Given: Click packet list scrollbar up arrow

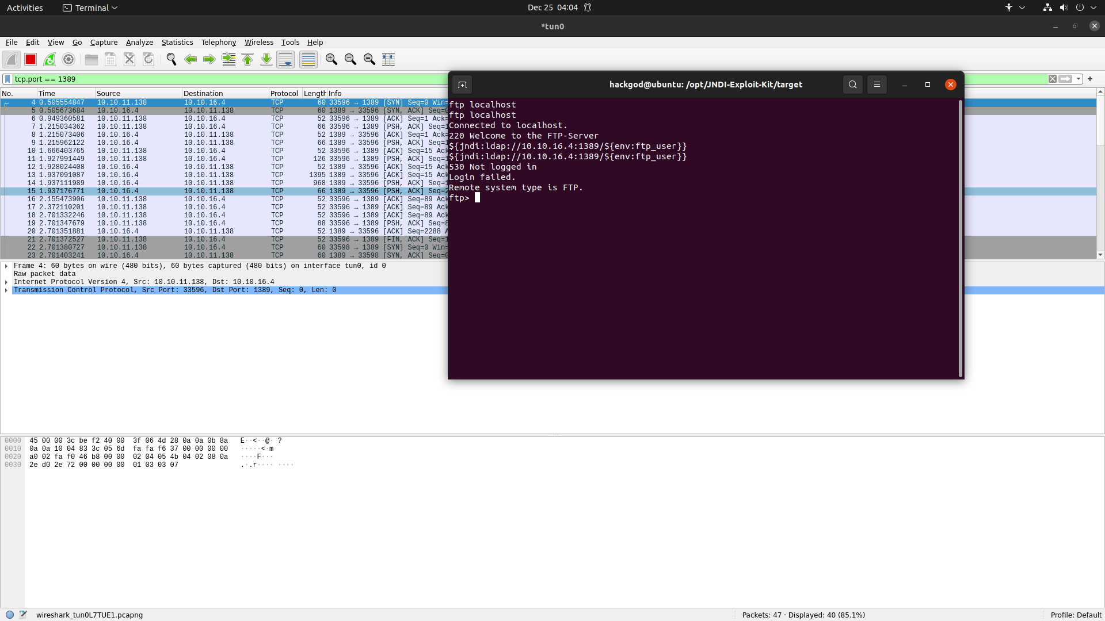Looking at the screenshot, I should pyautogui.click(x=1100, y=92).
